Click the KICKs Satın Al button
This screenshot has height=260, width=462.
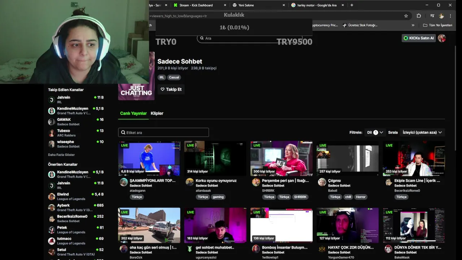tap(419, 38)
